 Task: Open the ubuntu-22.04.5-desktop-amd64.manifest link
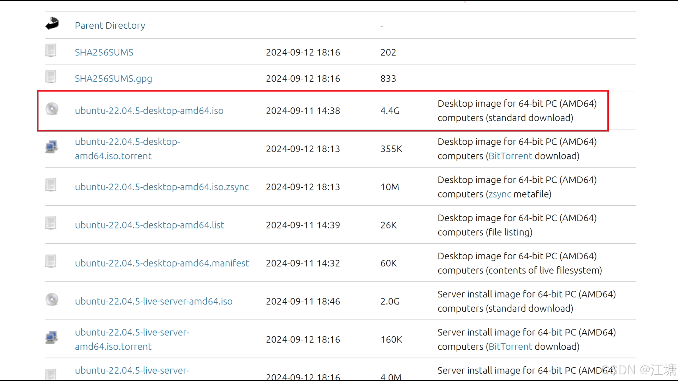coord(162,263)
